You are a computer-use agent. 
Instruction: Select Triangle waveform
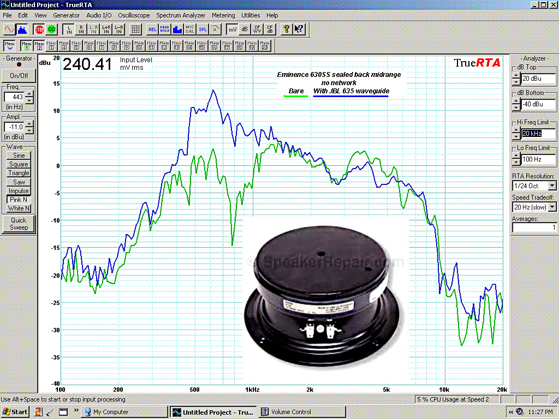pos(19,173)
